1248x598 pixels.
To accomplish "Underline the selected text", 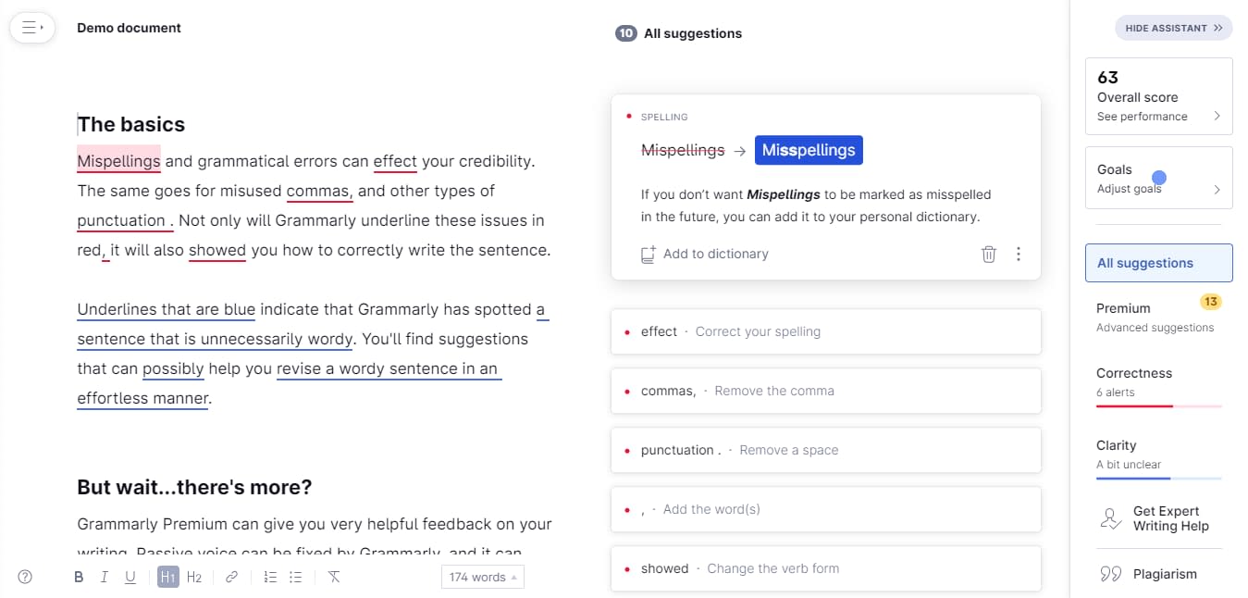I will (x=130, y=577).
